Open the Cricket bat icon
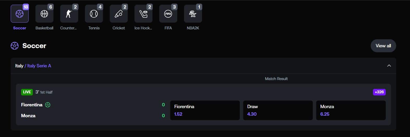 [119, 14]
